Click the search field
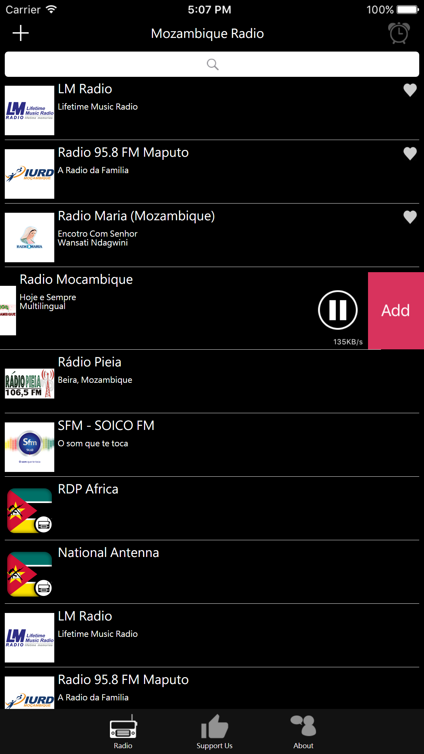The image size is (424, 754). pos(212,64)
